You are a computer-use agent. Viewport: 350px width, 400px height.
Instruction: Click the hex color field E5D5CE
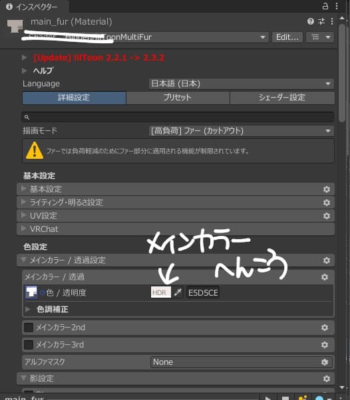click(203, 292)
